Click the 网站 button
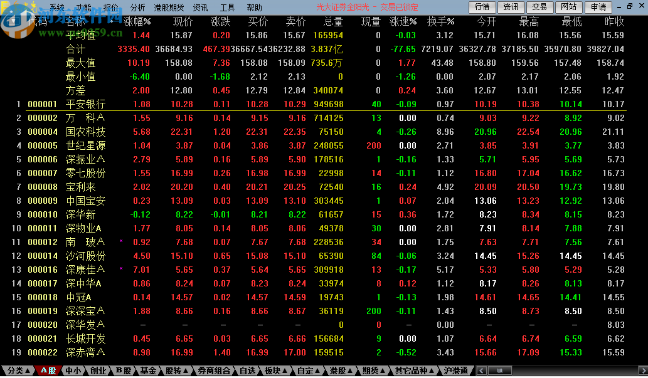This screenshot has width=648, height=378. tap(569, 7)
